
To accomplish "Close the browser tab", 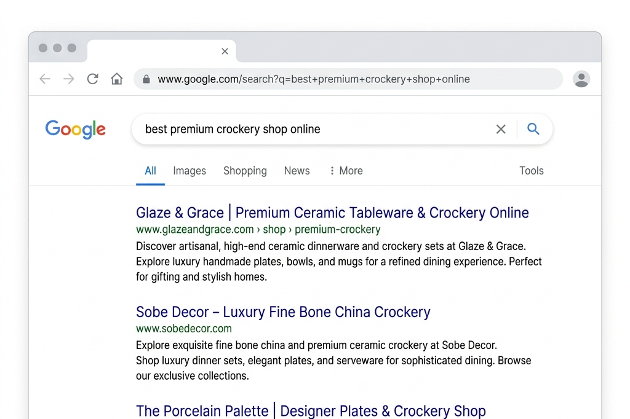I will pos(225,52).
